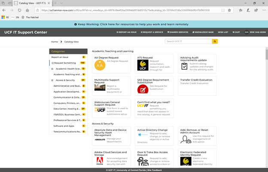
Task: Click Advising Audit clipboard checkmark icon
Action: point(184,66)
